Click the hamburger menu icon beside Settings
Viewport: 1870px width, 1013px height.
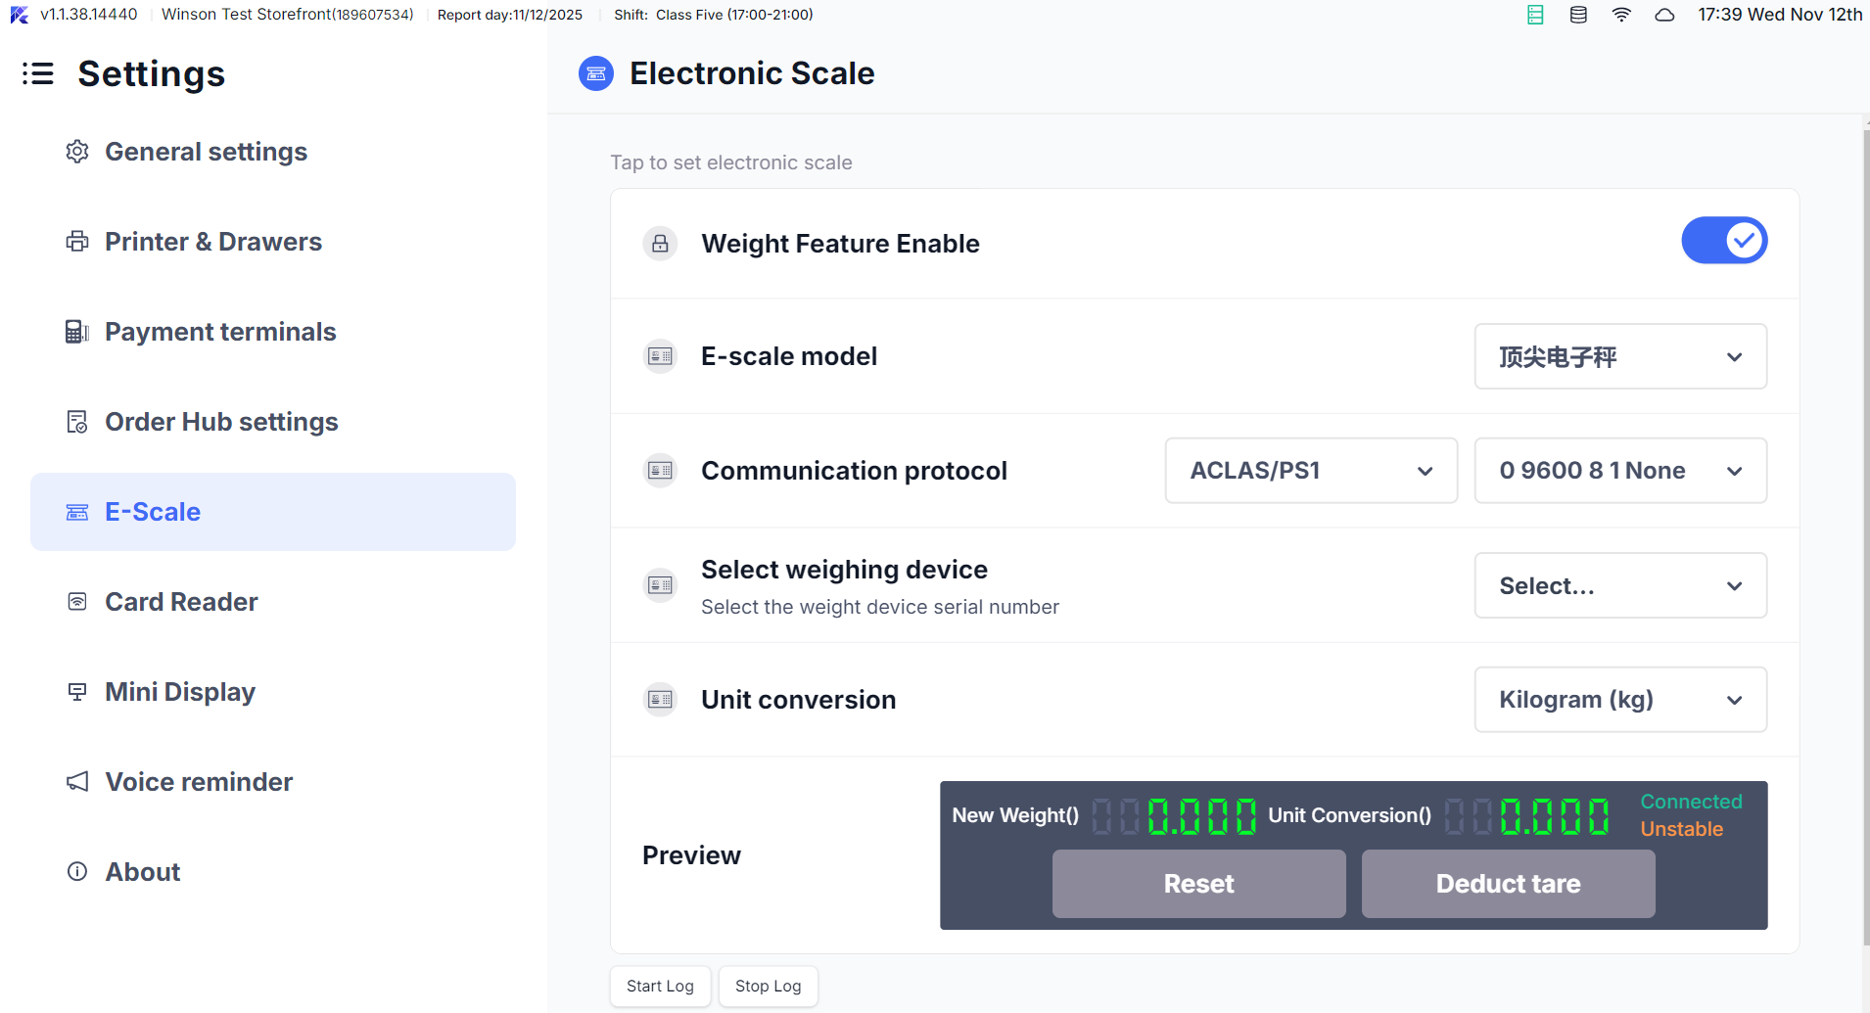click(38, 73)
